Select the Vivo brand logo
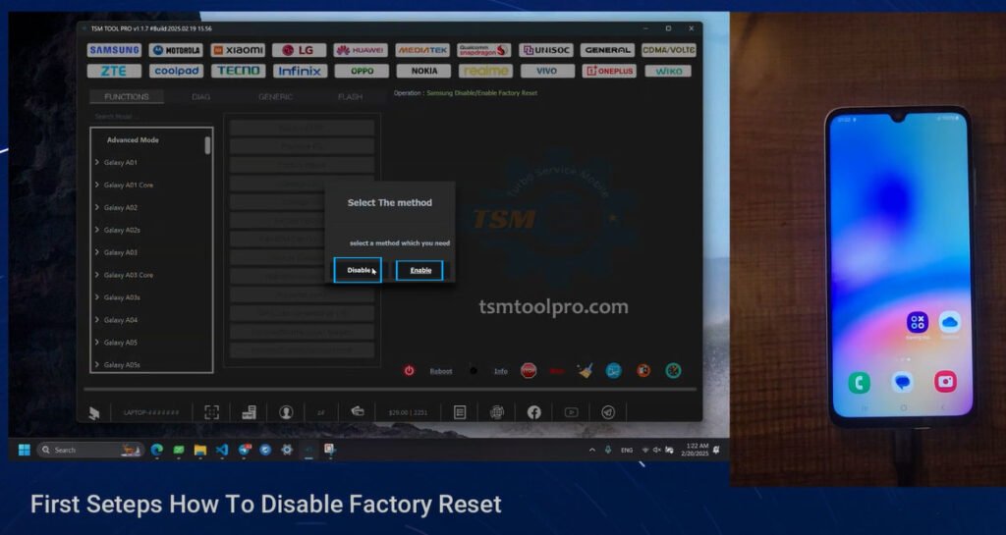Image resolution: width=1006 pixels, height=535 pixels. click(x=547, y=71)
